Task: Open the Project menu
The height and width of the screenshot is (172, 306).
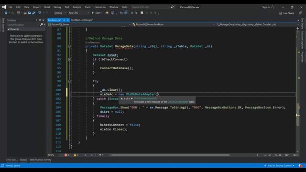Action: tap(37, 7)
